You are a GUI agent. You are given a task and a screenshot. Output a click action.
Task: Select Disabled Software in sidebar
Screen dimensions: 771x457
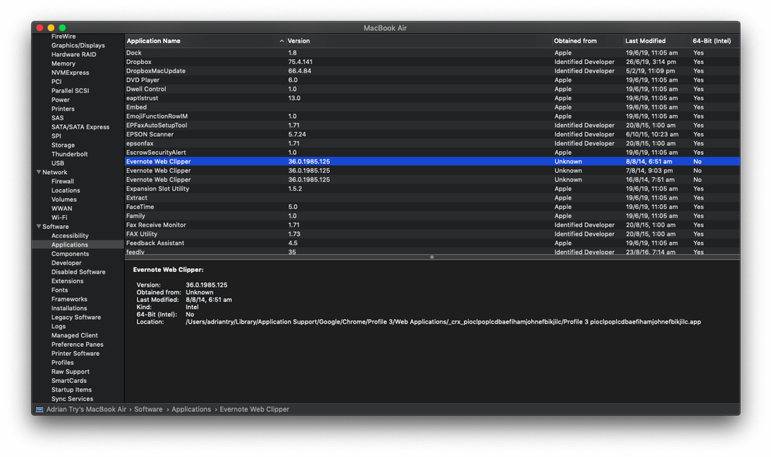pos(78,272)
